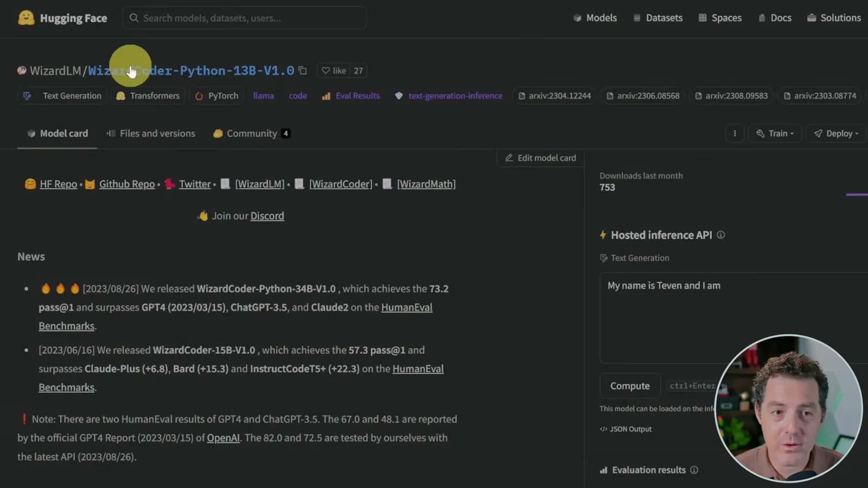Click the like count 27
The image size is (868, 488).
pos(359,70)
